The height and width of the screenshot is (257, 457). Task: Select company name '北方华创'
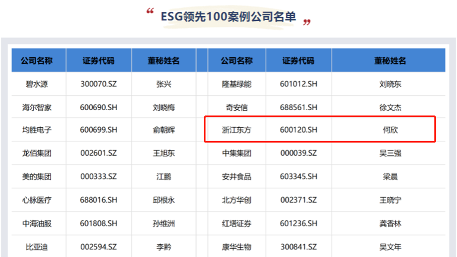click(237, 200)
